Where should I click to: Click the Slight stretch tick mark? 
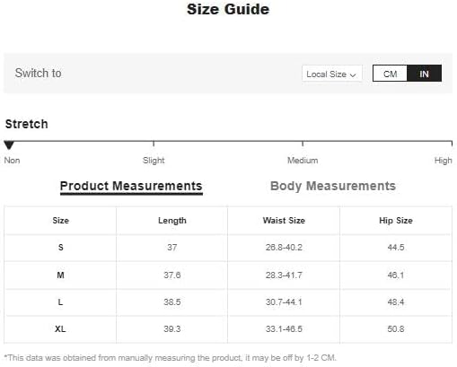[x=154, y=144]
